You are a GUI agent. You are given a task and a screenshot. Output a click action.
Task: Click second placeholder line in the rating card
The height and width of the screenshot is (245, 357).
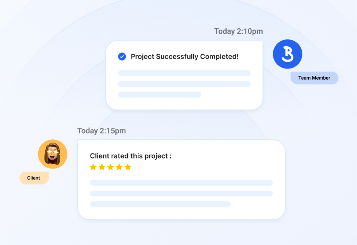pyautogui.click(x=181, y=194)
